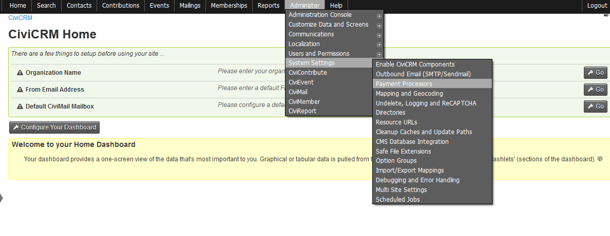Screen dimensions: 610x236
Task: Open the Memberships menu
Action: pyautogui.click(x=229, y=6)
